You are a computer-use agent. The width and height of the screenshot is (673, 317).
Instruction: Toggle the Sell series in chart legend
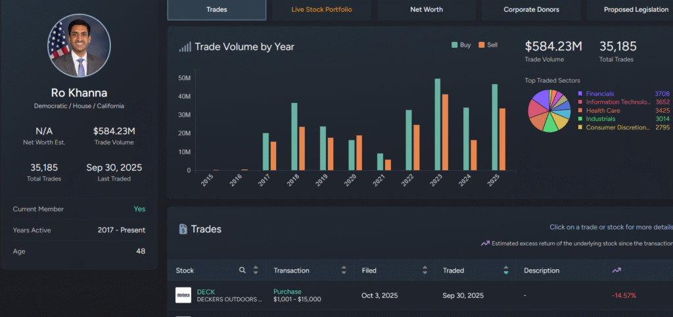coord(487,45)
